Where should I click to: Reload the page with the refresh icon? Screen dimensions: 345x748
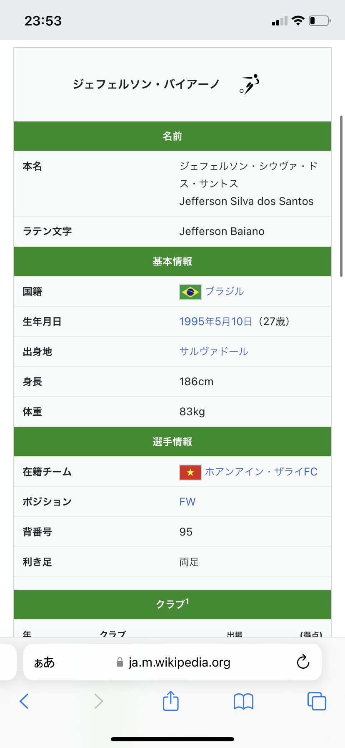point(303,662)
